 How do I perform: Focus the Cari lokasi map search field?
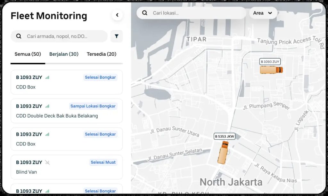(195, 13)
